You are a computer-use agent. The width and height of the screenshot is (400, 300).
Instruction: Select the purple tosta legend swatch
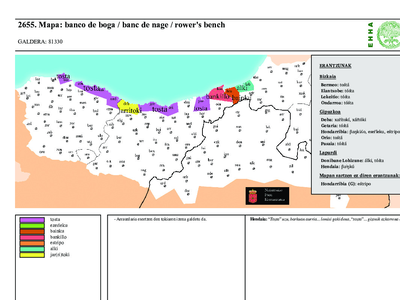point(32,220)
